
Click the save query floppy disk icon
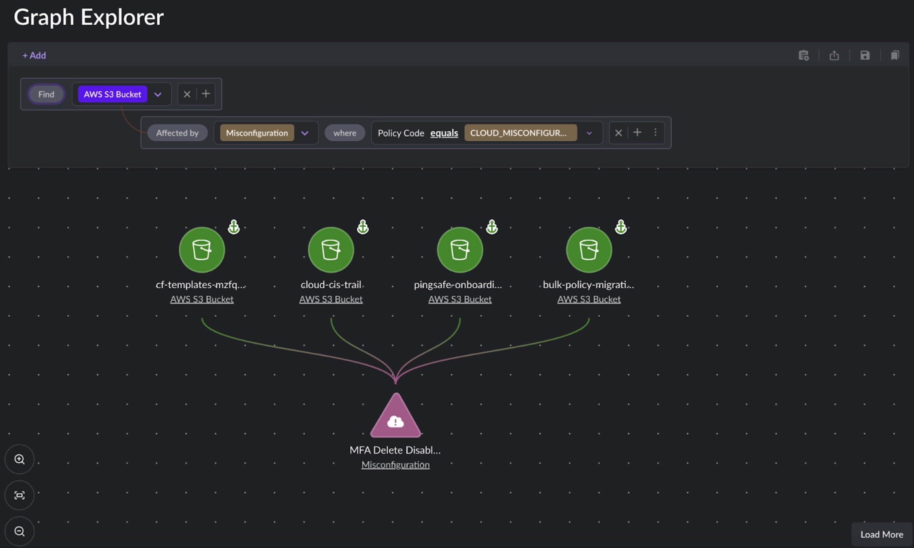(865, 55)
